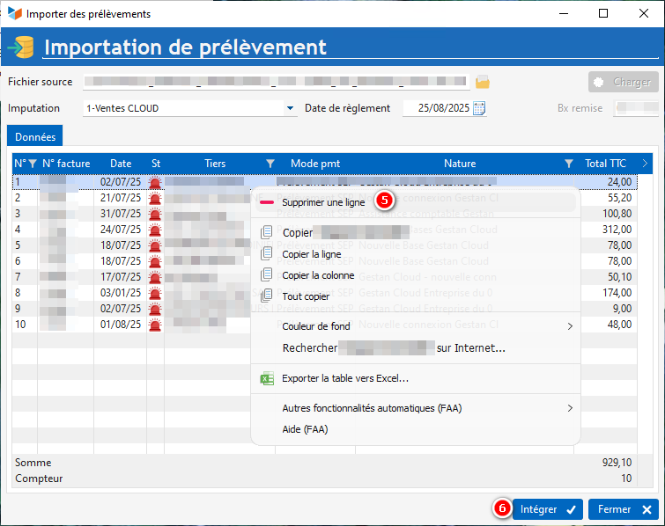Click the copy icon beside Tout copier

coord(267,296)
